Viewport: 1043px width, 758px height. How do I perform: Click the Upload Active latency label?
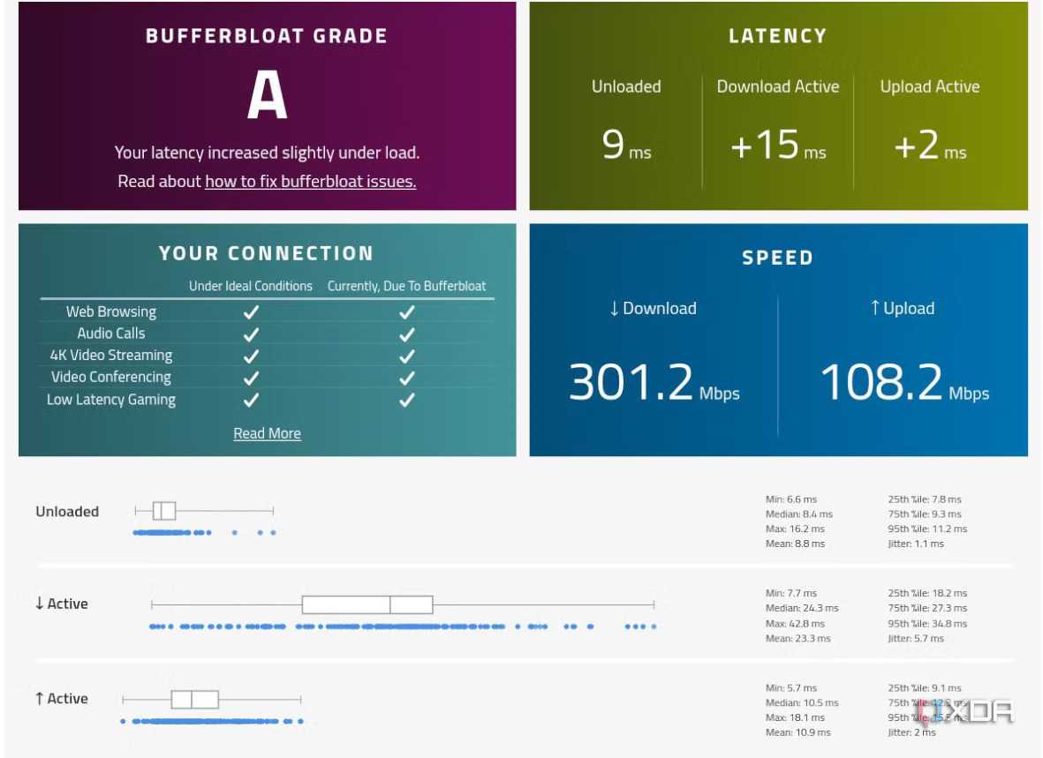[930, 86]
